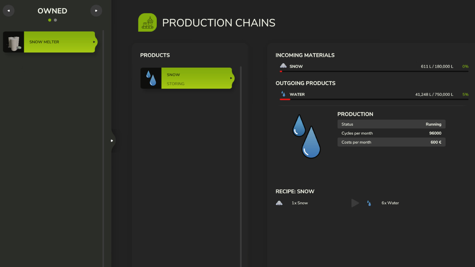Image resolution: width=475 pixels, height=267 pixels.
Task: Click the water icon under Outgoing Products
Action: coord(283,94)
